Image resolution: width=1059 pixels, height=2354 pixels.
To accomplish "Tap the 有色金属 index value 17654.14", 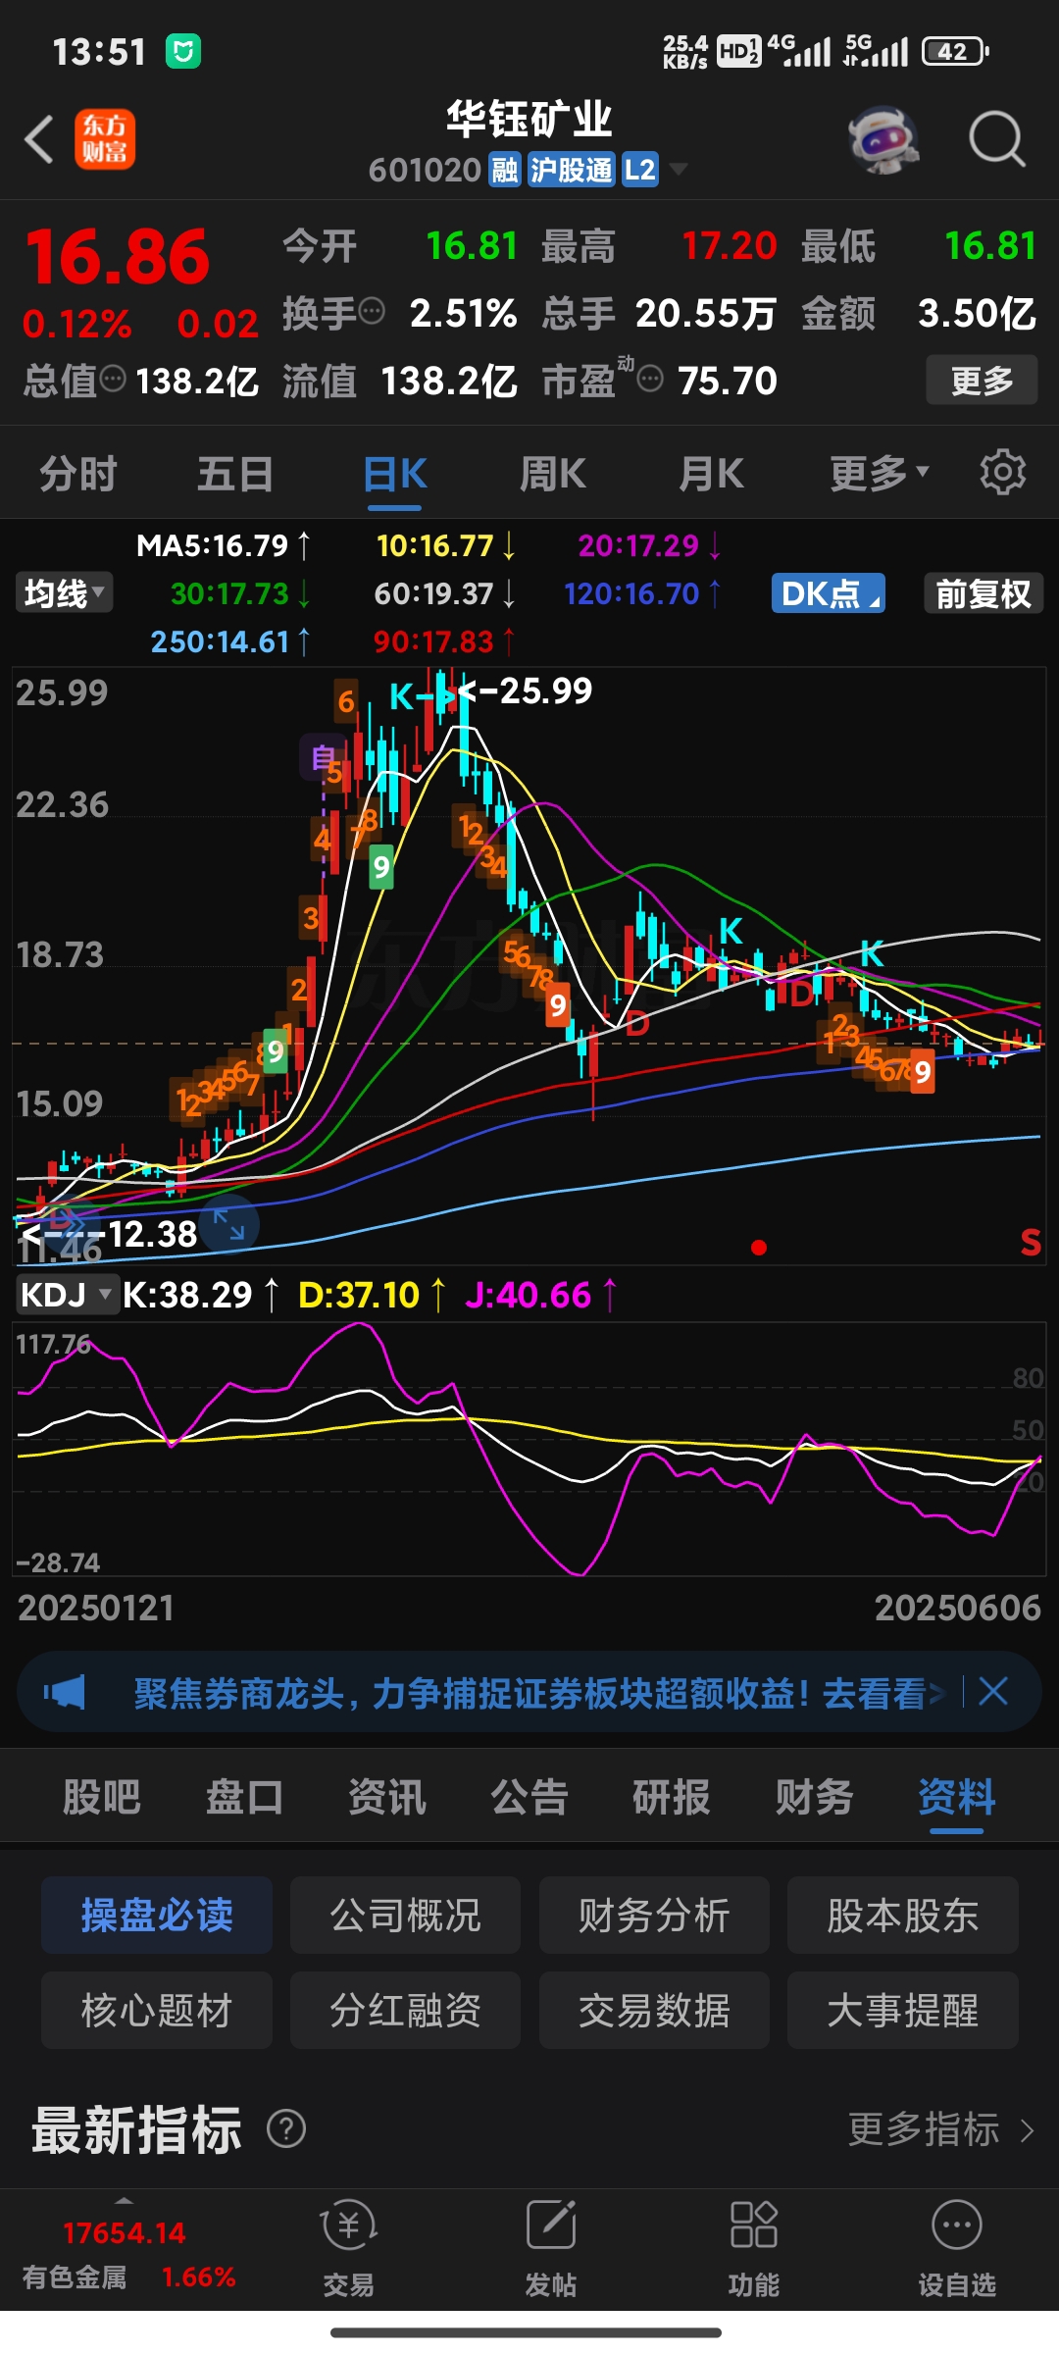I will (x=124, y=2233).
